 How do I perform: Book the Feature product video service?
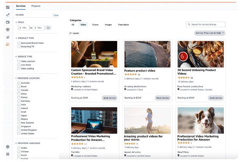pyautogui.click(x=163, y=98)
